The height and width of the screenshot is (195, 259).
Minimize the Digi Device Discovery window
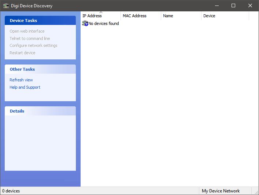tap(216, 5)
